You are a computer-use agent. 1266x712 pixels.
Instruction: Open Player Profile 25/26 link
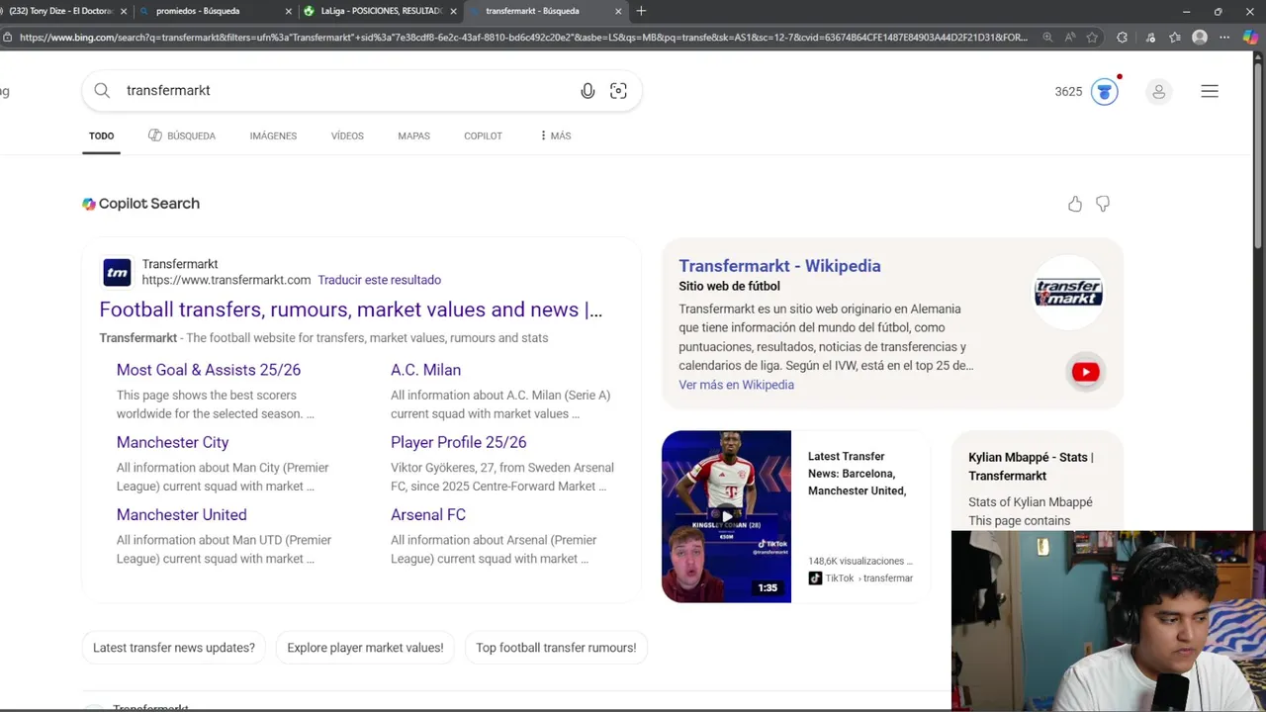pyautogui.click(x=459, y=442)
